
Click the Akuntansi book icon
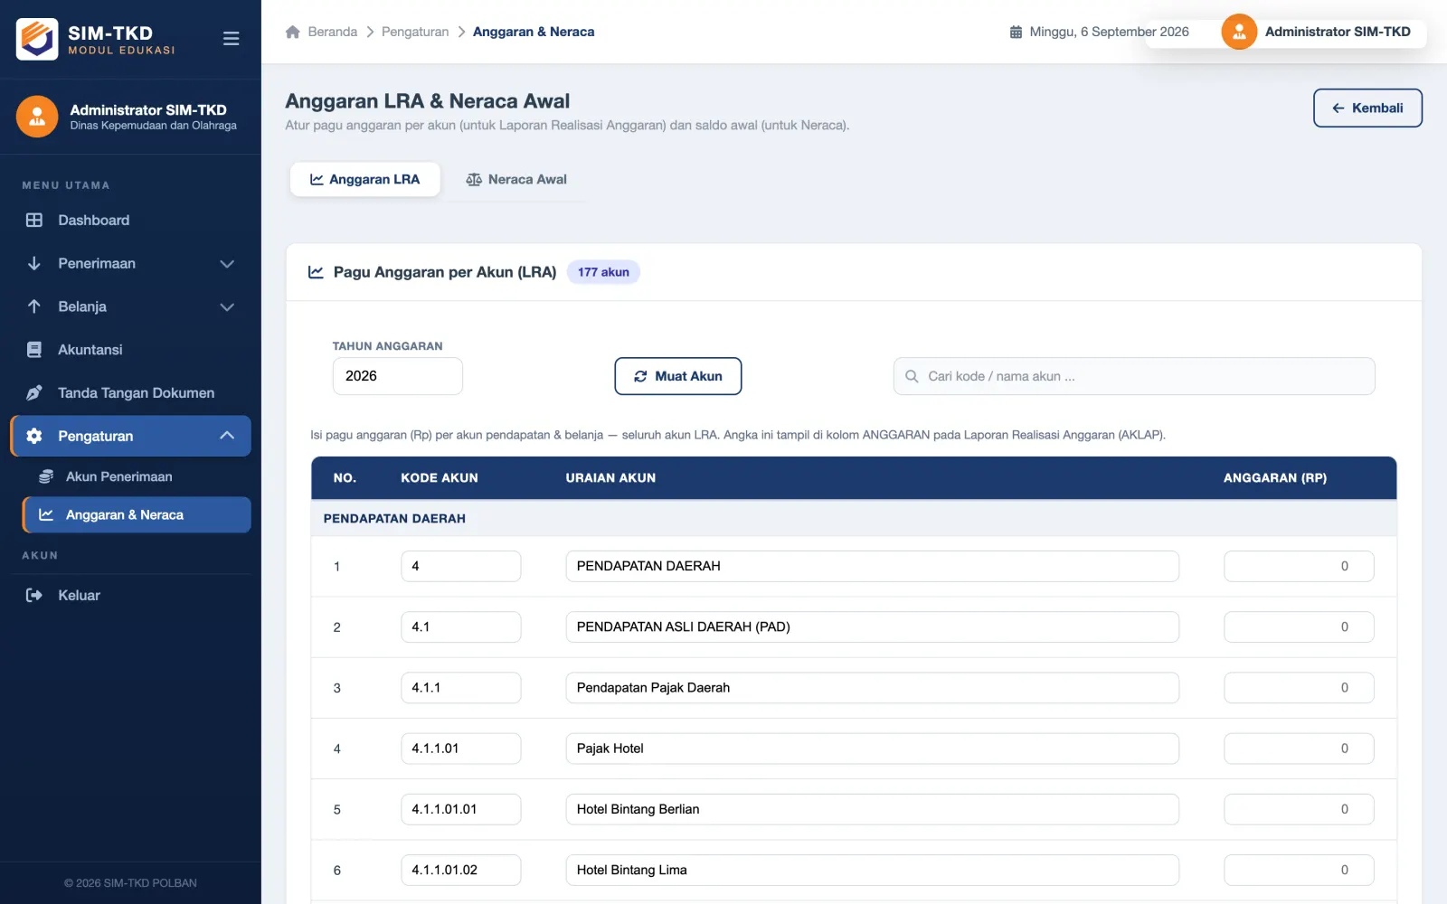[x=34, y=350]
